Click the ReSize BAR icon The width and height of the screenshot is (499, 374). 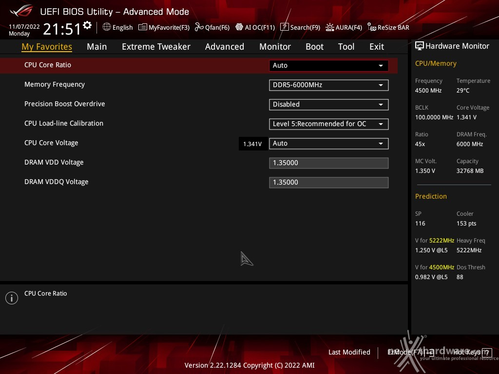(372, 27)
